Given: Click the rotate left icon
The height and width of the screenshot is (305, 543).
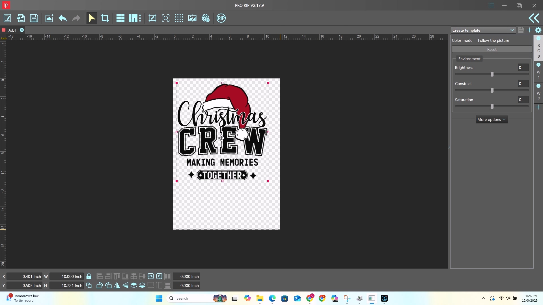Looking at the screenshot, I should pos(99,286).
